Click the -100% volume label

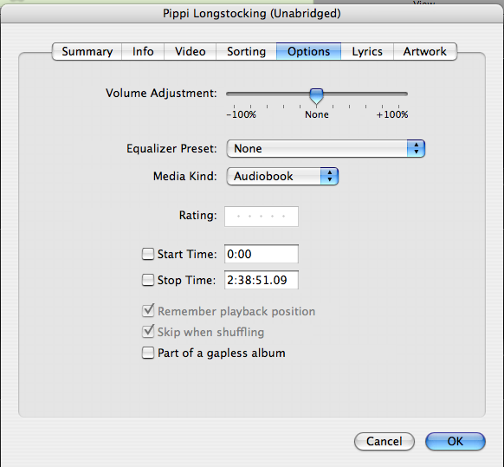pos(241,114)
